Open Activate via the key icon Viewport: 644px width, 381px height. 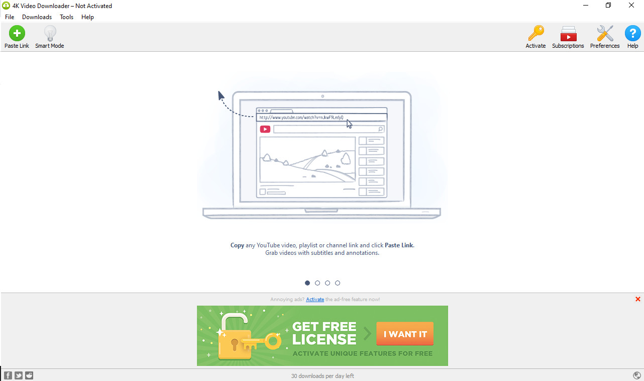tap(535, 33)
